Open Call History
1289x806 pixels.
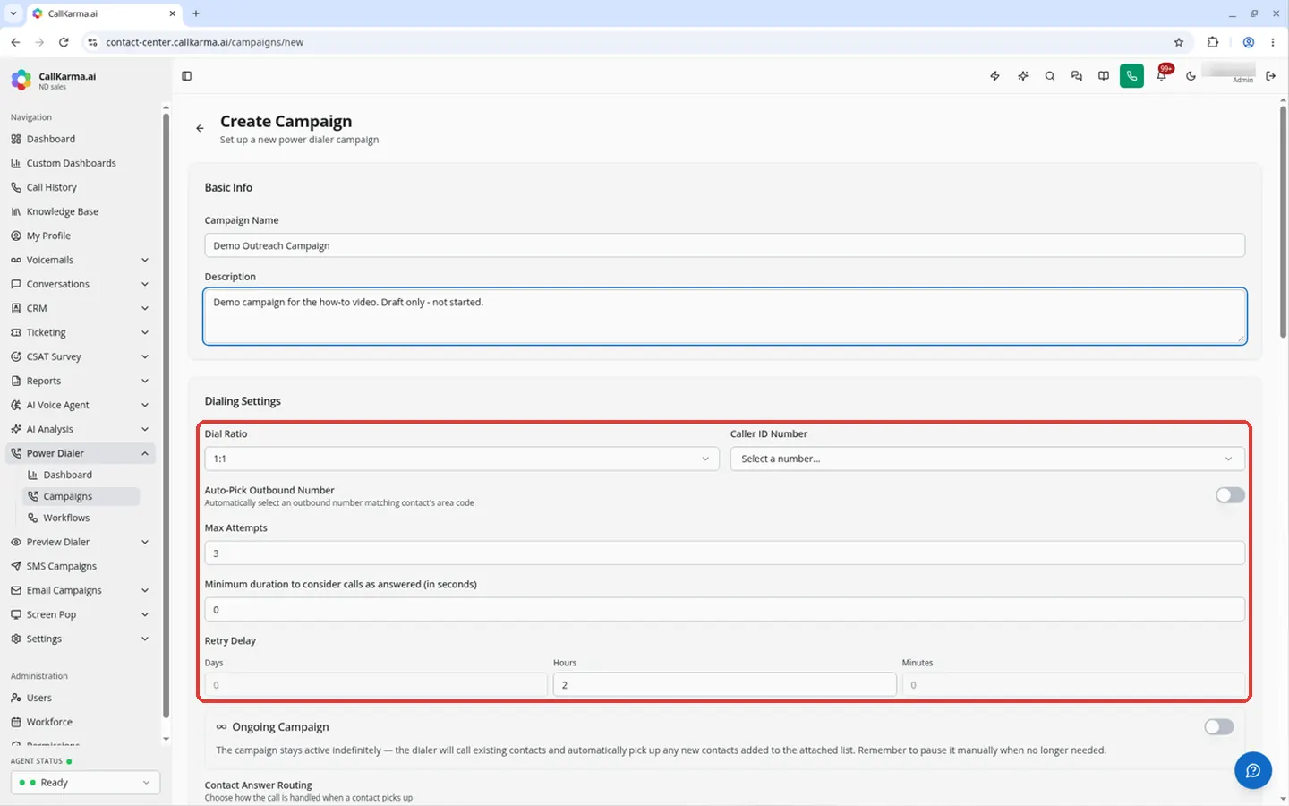pyautogui.click(x=79, y=187)
